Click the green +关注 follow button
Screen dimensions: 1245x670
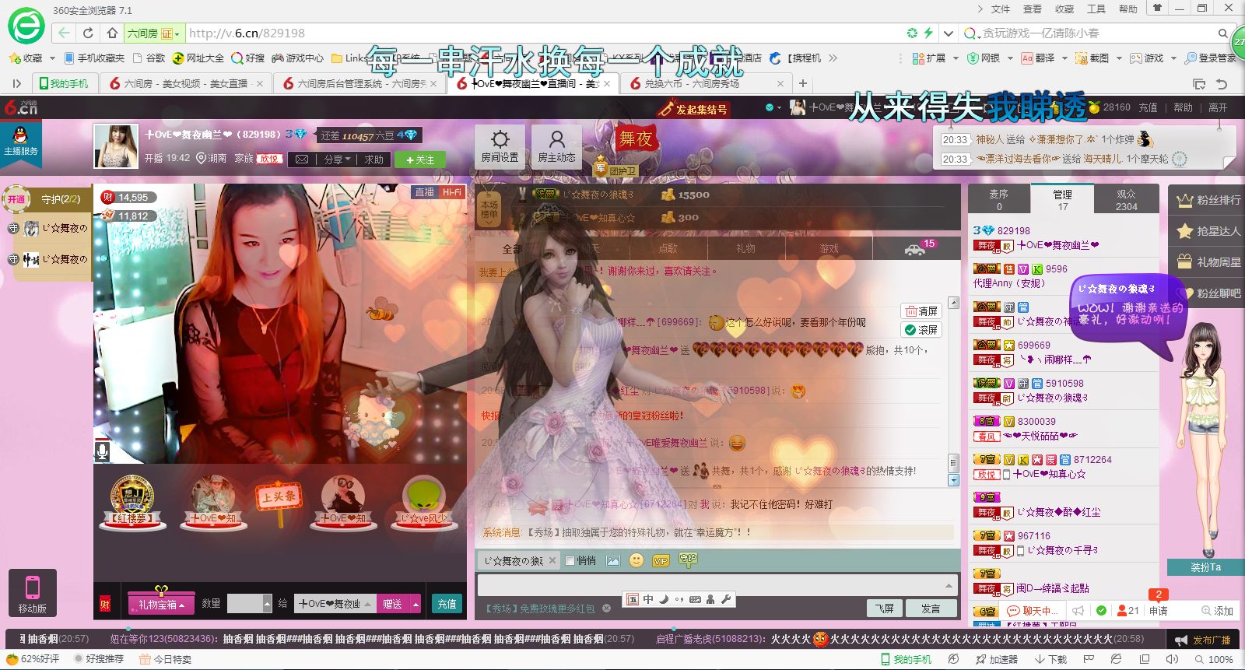click(419, 160)
